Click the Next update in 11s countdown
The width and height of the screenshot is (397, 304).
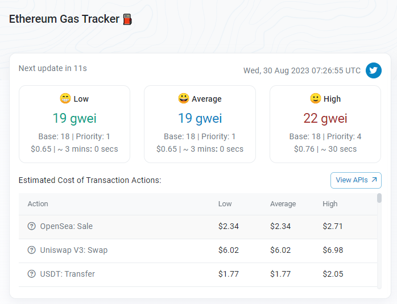pyautogui.click(x=53, y=68)
